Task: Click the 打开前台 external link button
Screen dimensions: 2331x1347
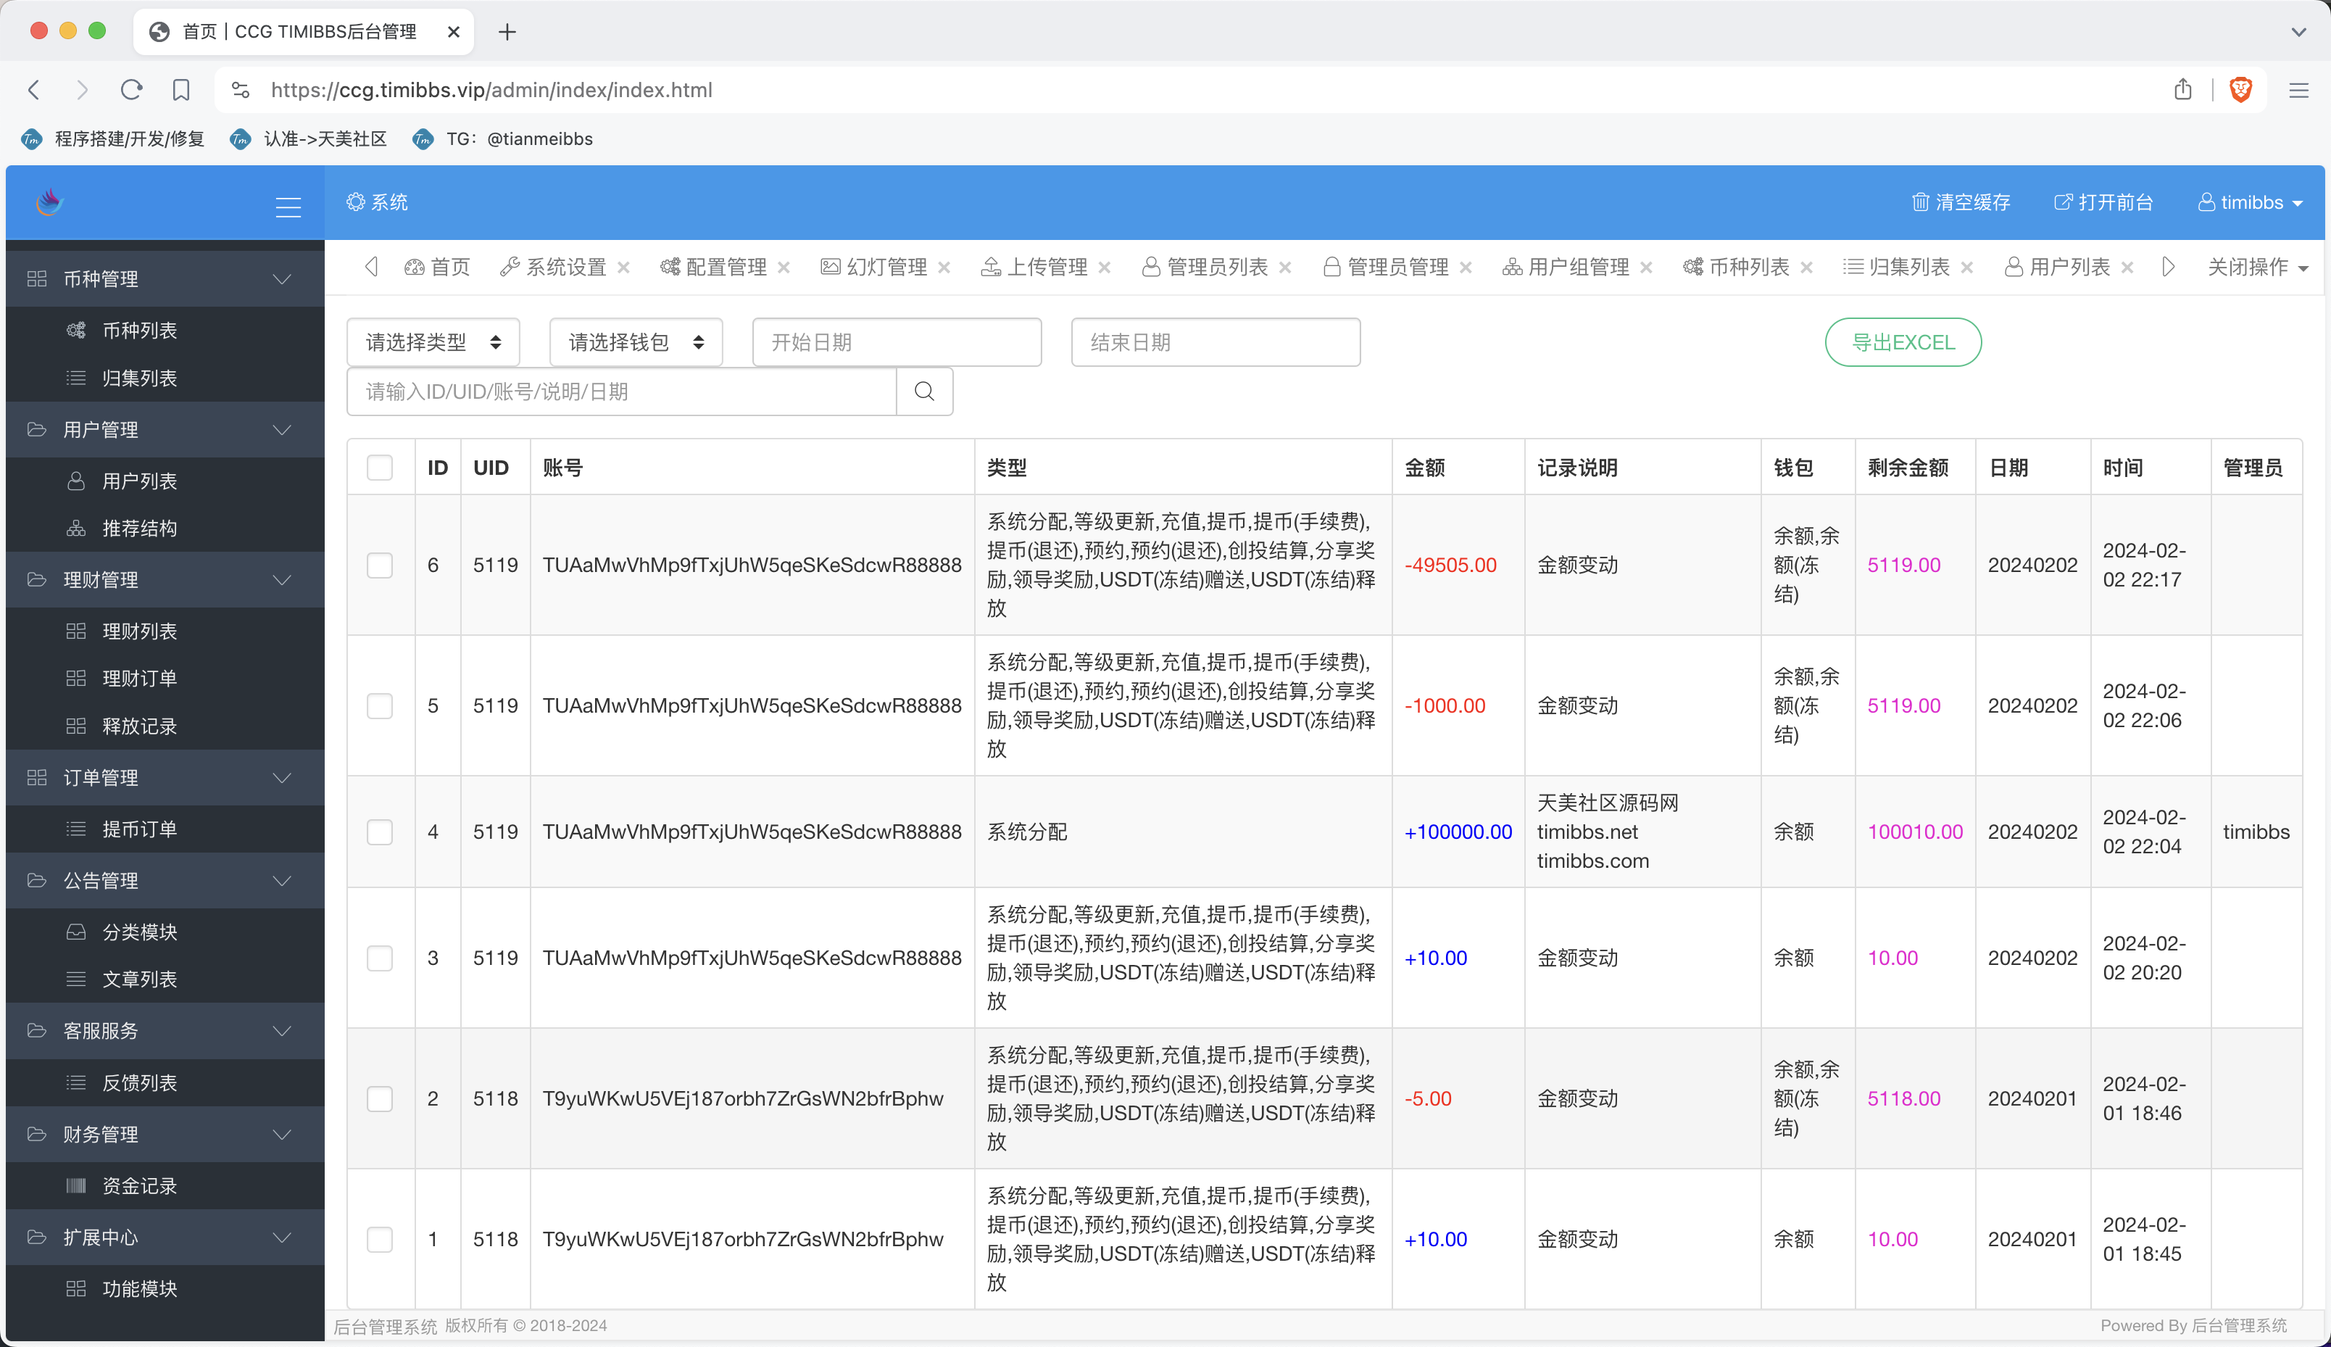Action: pyautogui.click(x=2103, y=202)
